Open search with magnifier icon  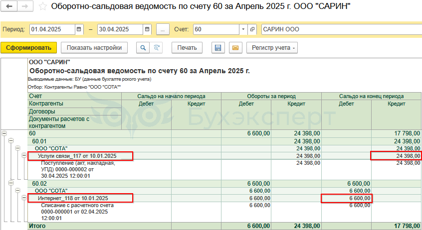click(143, 48)
